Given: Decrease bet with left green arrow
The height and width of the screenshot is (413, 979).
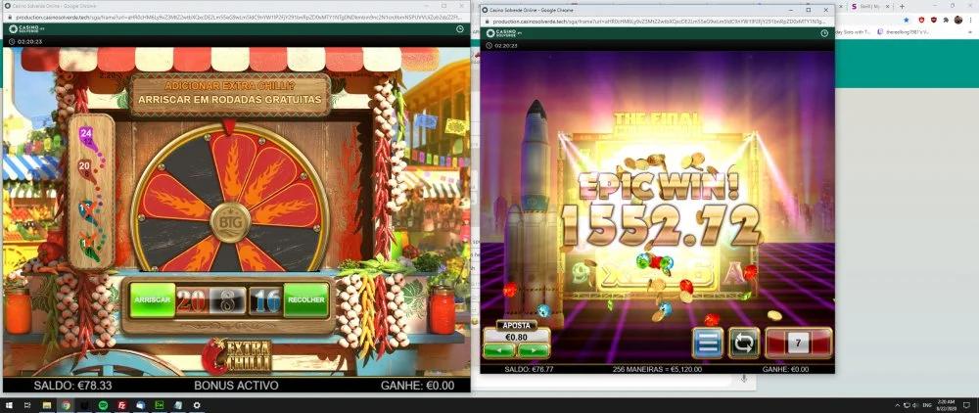Looking at the screenshot, I should [499, 350].
